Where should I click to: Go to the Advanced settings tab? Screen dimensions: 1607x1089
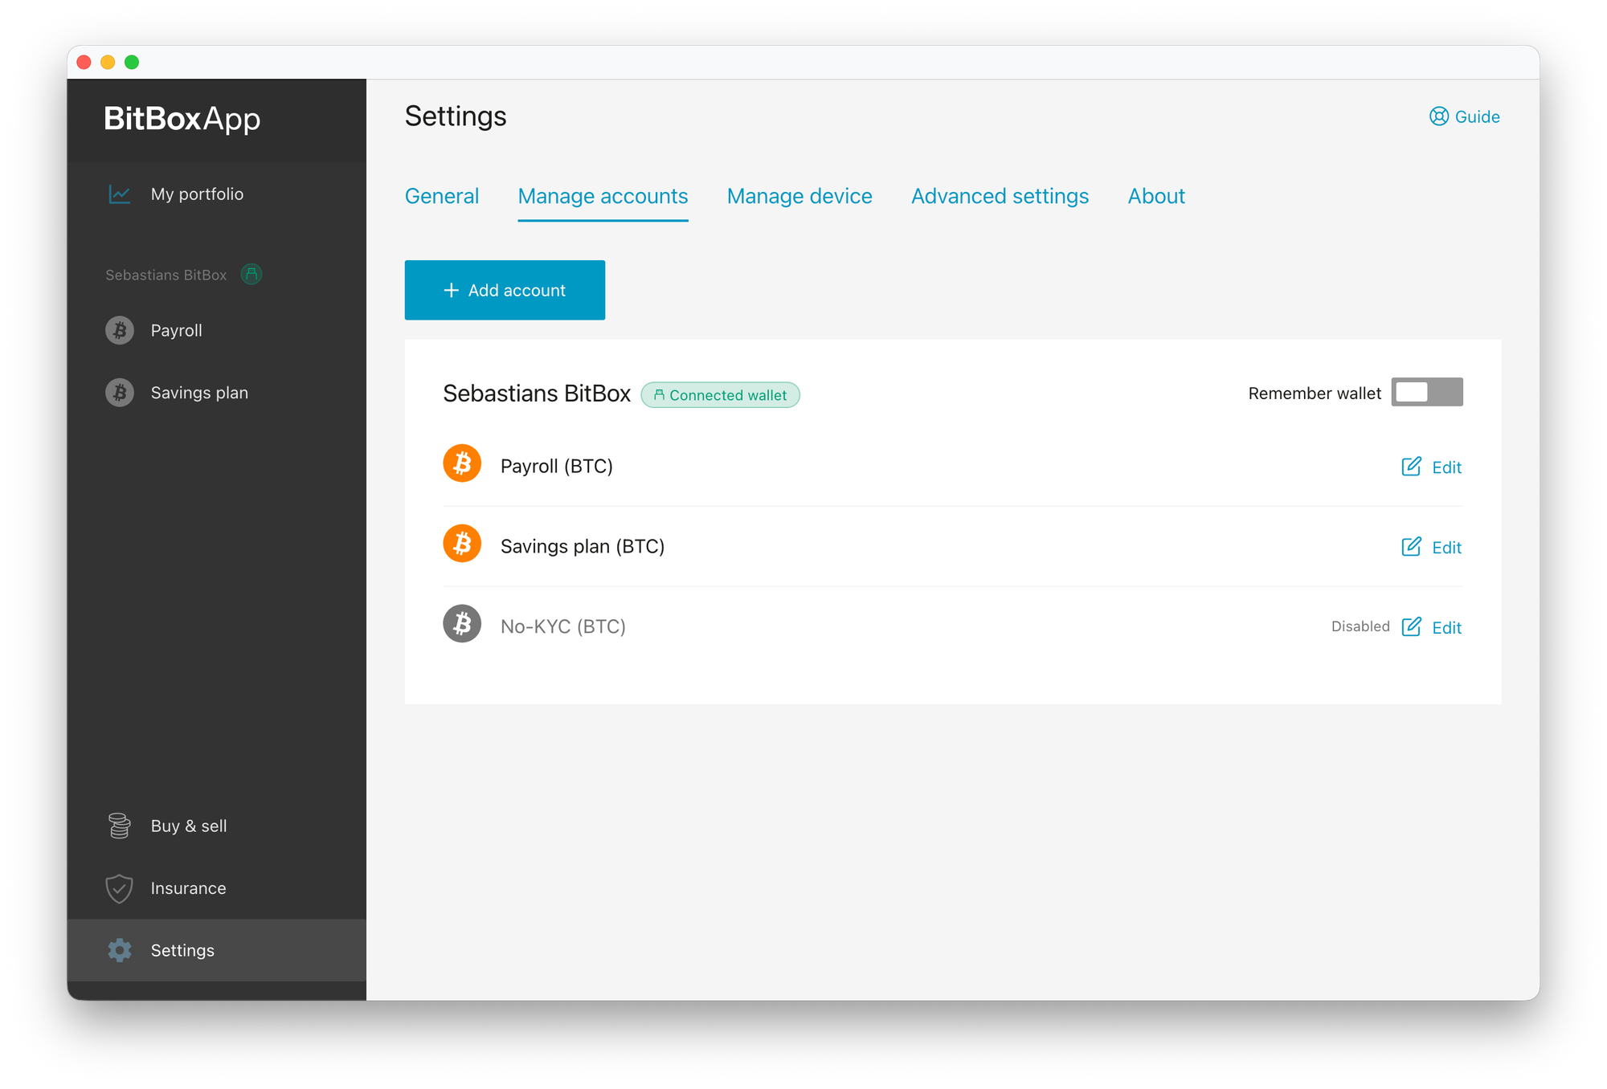[x=1000, y=196]
